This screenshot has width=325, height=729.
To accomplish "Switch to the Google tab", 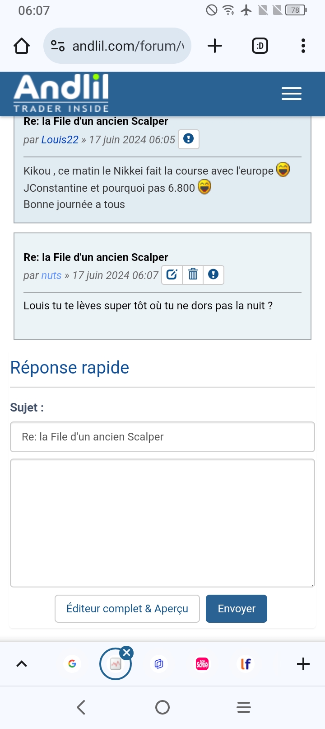I will tap(72, 664).
